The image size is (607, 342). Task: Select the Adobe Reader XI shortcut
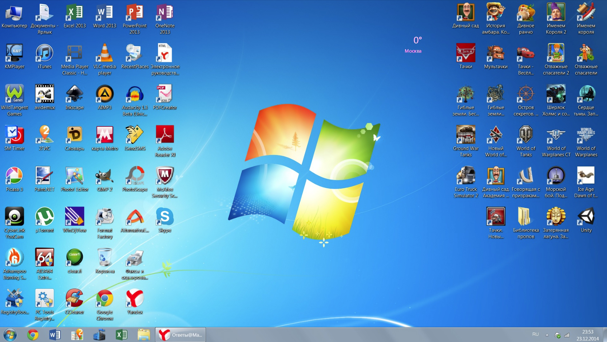(x=165, y=142)
